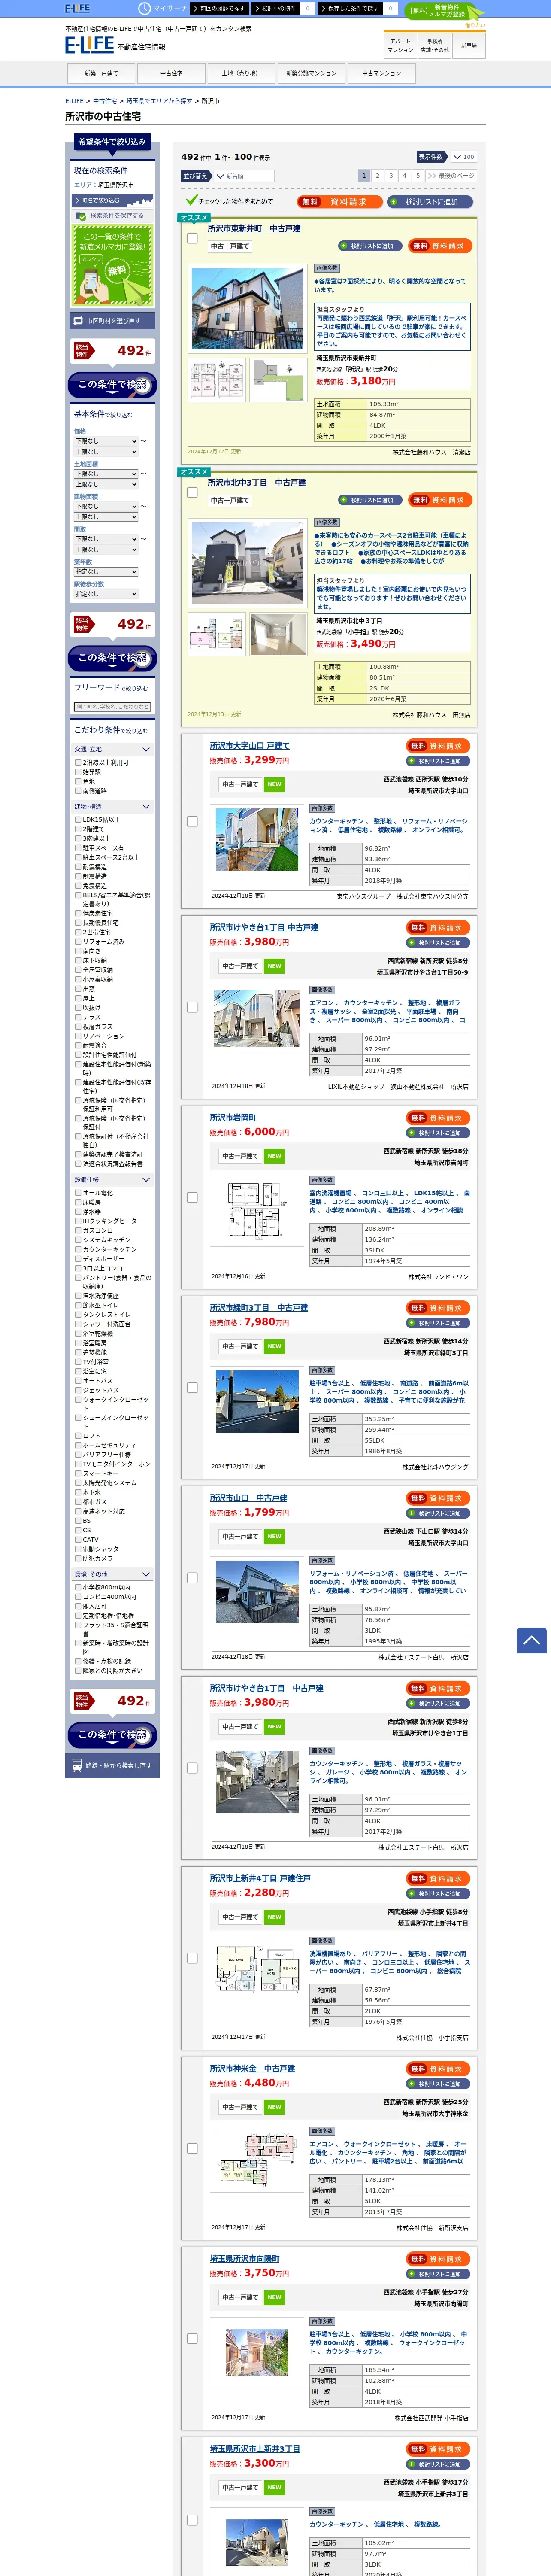Open the 築年数 指定なし dropdown
The image size is (551, 2576).
point(106,572)
